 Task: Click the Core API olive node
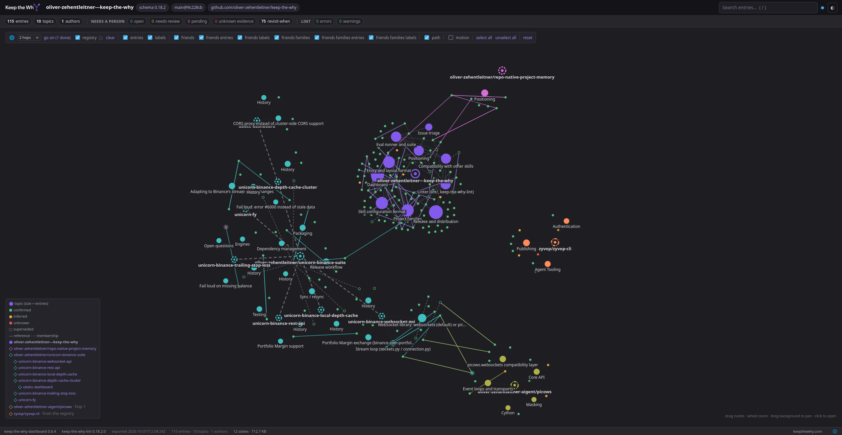(536, 372)
